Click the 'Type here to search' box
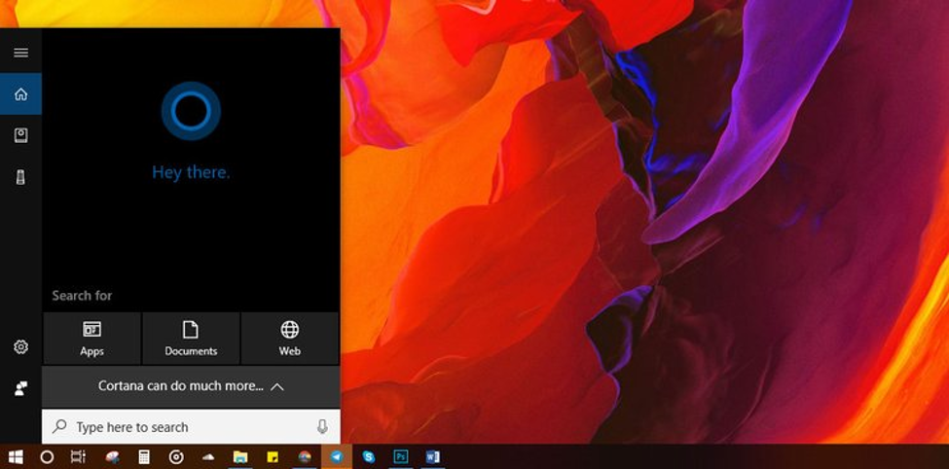The width and height of the screenshot is (949, 469). pos(191,426)
